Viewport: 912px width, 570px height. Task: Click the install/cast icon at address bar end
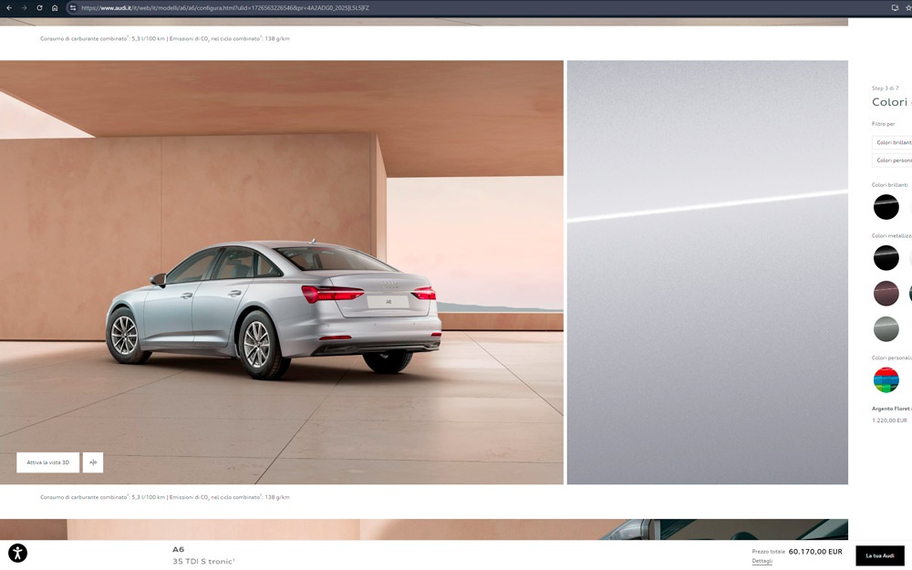[x=896, y=7]
